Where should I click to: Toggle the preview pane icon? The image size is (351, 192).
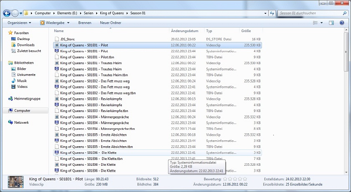pyautogui.click(x=331, y=23)
